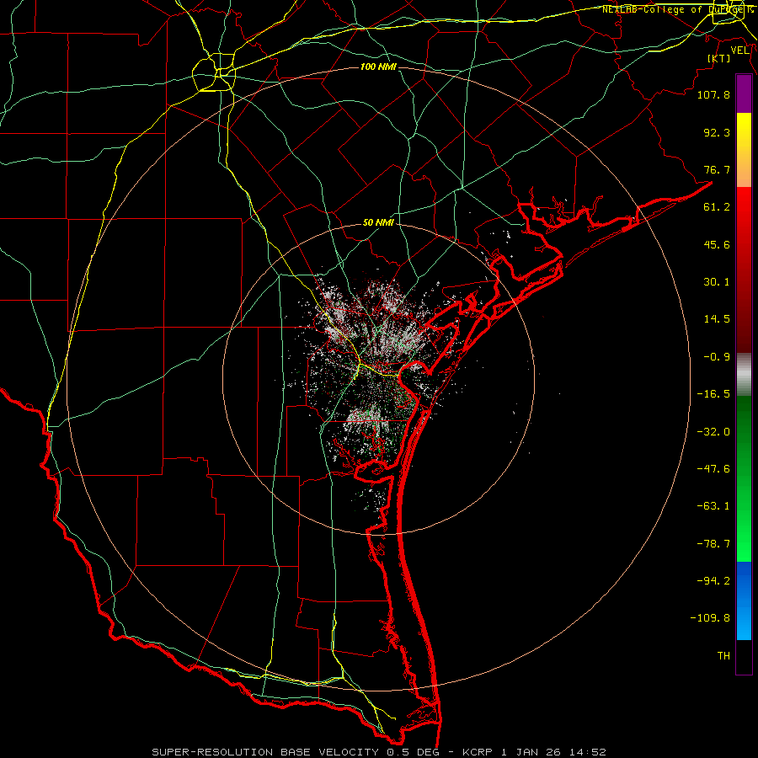Select the -109.8 velocity scale value
The width and height of the screenshot is (758, 758).
coord(710,618)
